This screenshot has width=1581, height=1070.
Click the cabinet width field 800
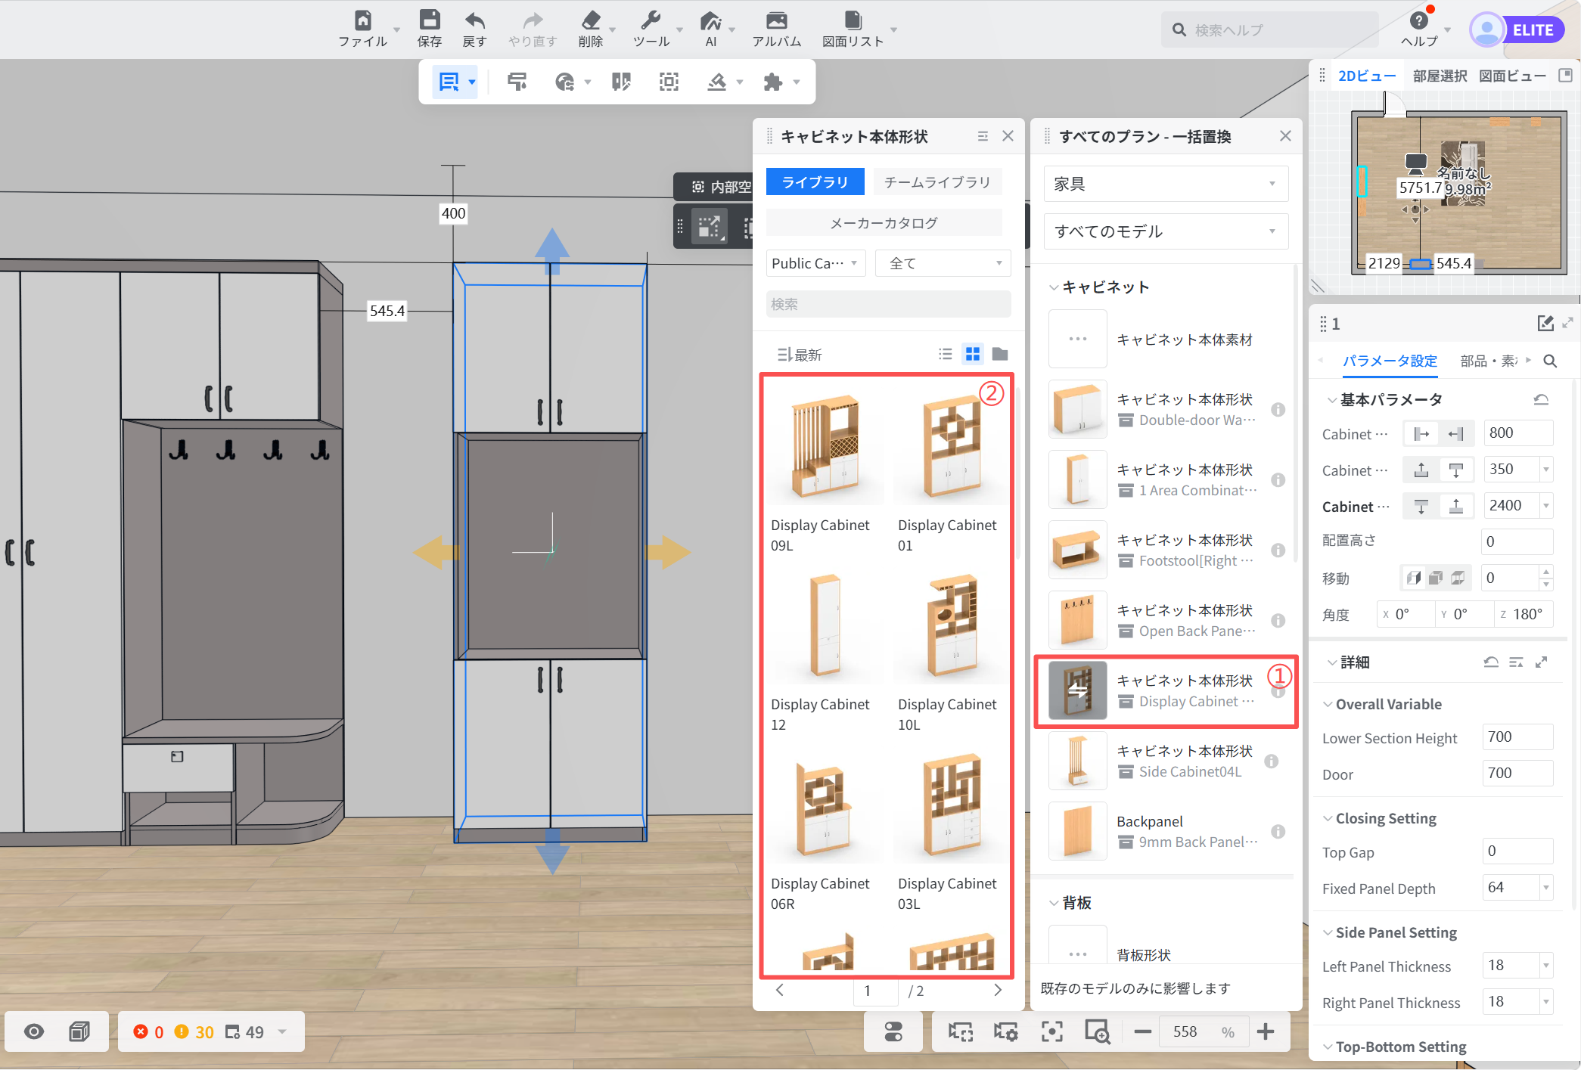pyautogui.click(x=1517, y=433)
